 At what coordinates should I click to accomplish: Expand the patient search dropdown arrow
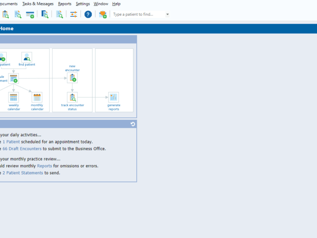pyautogui.click(x=167, y=14)
